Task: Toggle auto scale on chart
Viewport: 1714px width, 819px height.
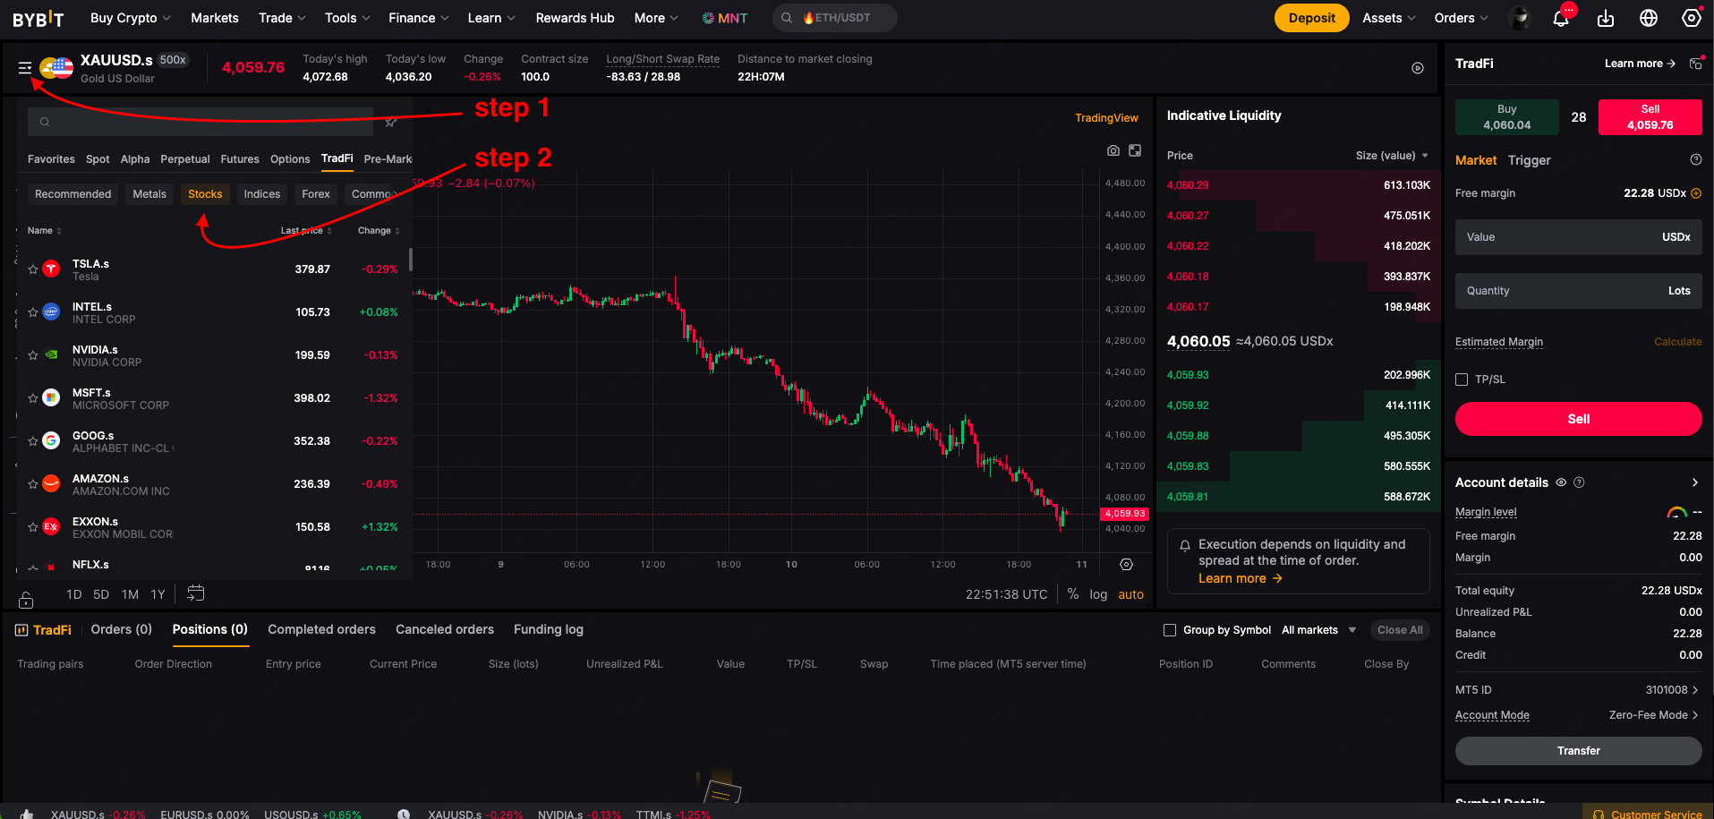Action: click(1130, 594)
